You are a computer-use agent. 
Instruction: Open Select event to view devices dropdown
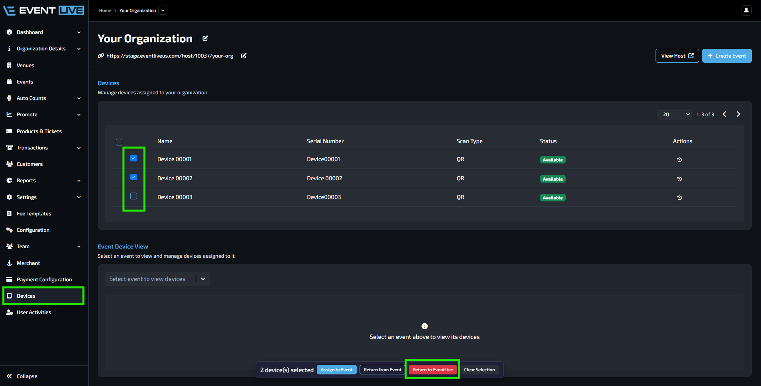157,279
